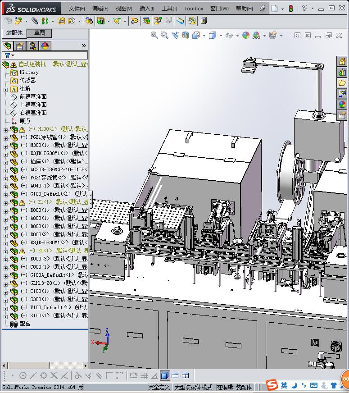Open the 插入(I) menu
Image resolution: width=349 pixels, height=393 pixels.
(x=147, y=9)
